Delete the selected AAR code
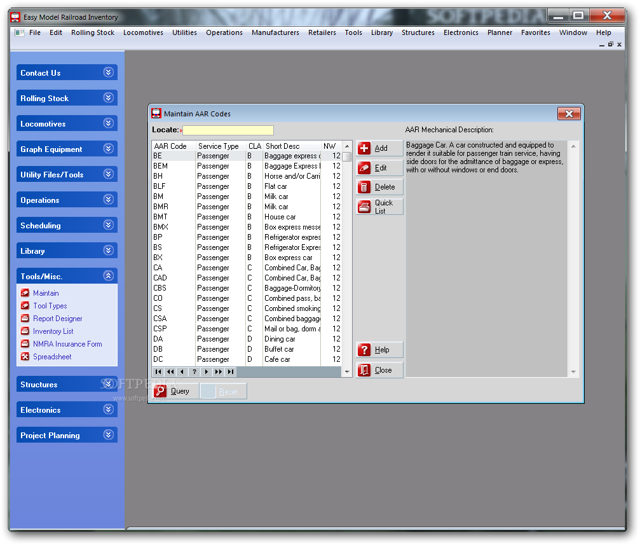 [x=379, y=187]
